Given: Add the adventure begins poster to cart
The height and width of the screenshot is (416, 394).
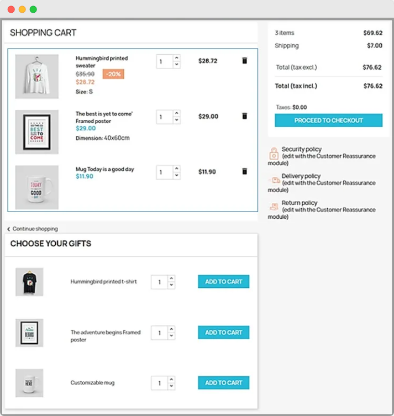Looking at the screenshot, I should pyautogui.click(x=224, y=333).
